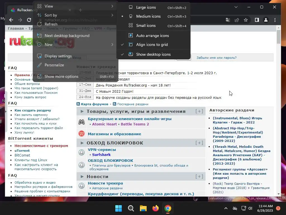The image size is (286, 215).
Task: Expand [+] for ОБХОД БЛОКИРОВОК category
Action: (x=199, y=143)
